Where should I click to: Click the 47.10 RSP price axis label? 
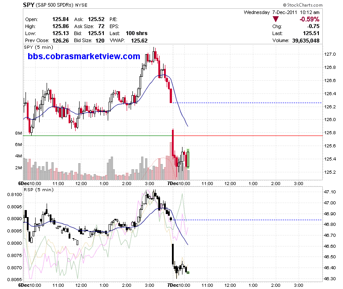coord(330,192)
